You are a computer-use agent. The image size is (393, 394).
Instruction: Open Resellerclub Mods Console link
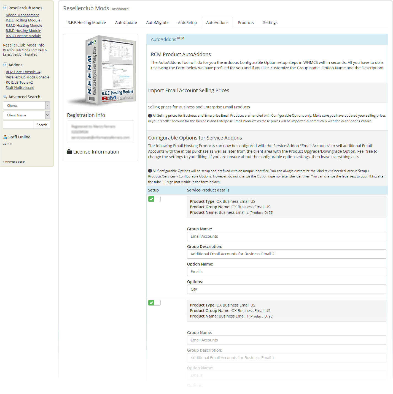(28, 77)
